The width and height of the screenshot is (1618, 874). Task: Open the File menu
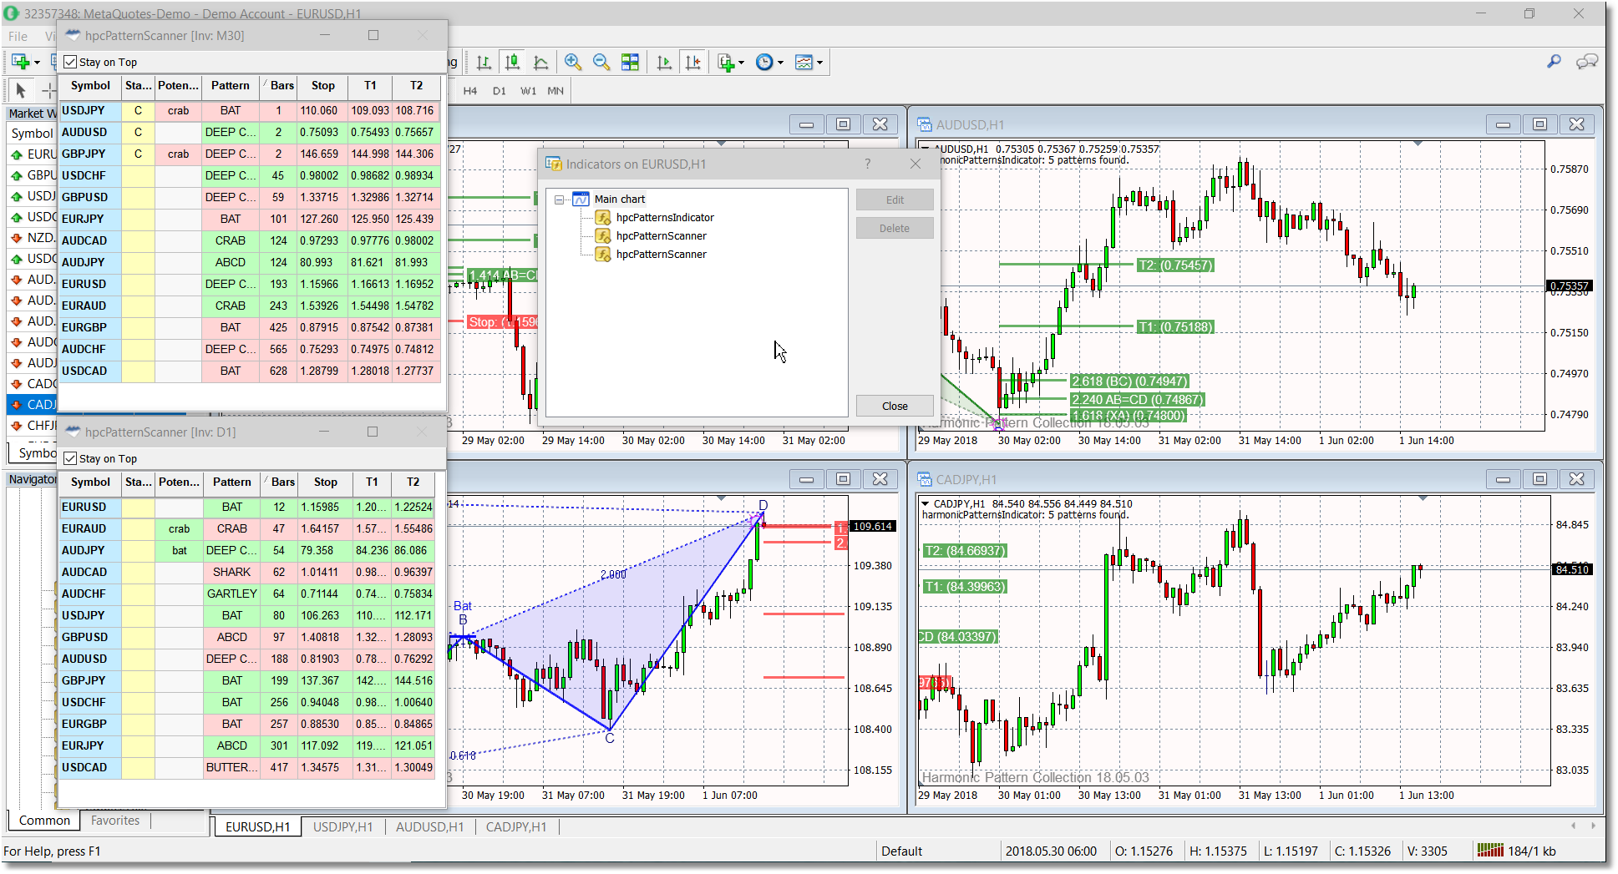click(x=18, y=36)
